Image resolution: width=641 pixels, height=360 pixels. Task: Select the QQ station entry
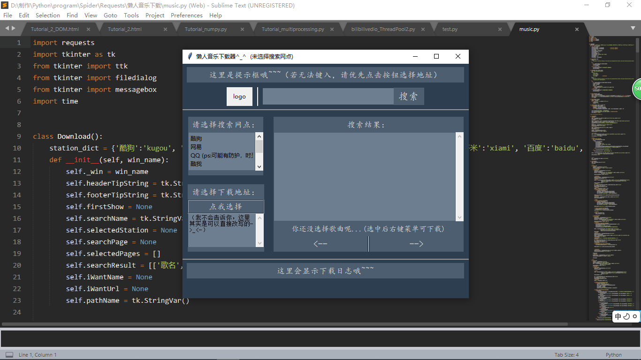click(222, 156)
